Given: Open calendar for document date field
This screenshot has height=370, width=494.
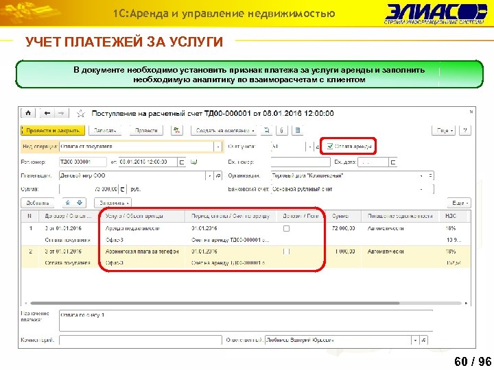Looking at the screenshot, I should coord(181,162).
